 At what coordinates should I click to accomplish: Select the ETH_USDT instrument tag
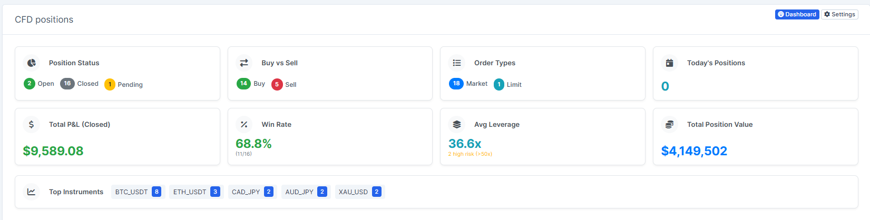pyautogui.click(x=196, y=192)
